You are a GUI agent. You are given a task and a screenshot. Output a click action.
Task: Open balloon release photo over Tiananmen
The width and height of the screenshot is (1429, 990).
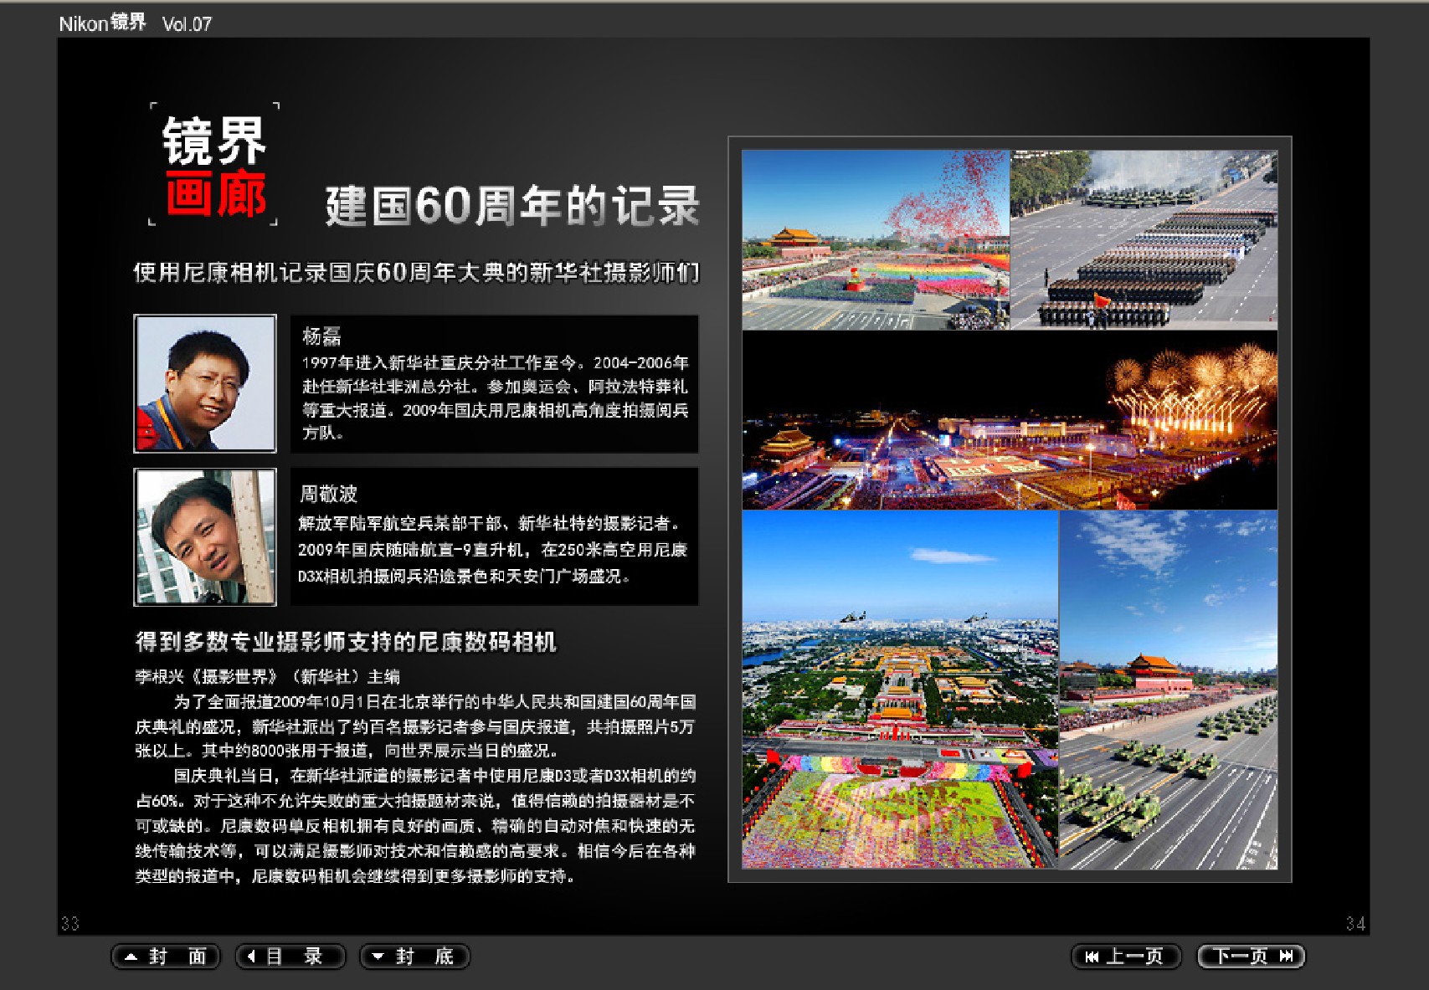click(876, 240)
